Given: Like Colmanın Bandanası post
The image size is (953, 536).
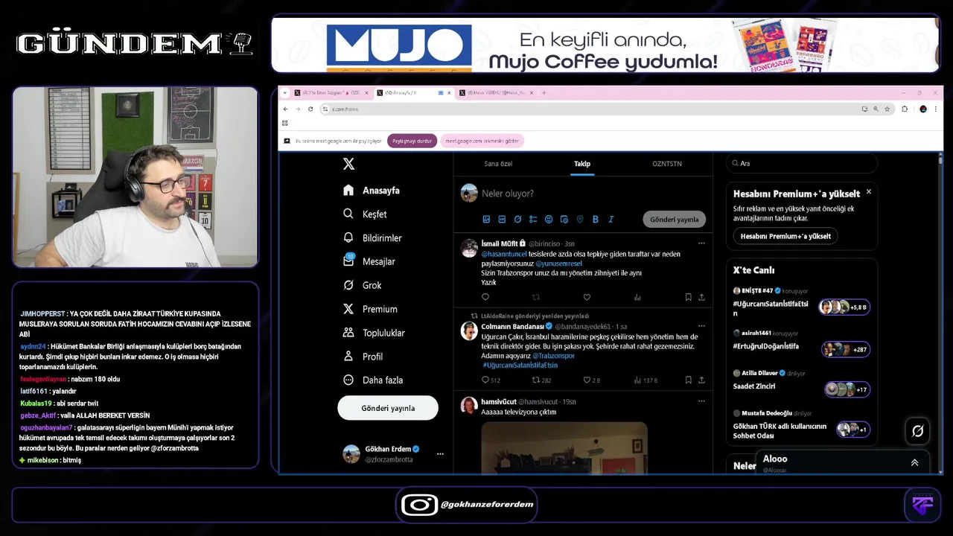Looking at the screenshot, I should point(591,380).
